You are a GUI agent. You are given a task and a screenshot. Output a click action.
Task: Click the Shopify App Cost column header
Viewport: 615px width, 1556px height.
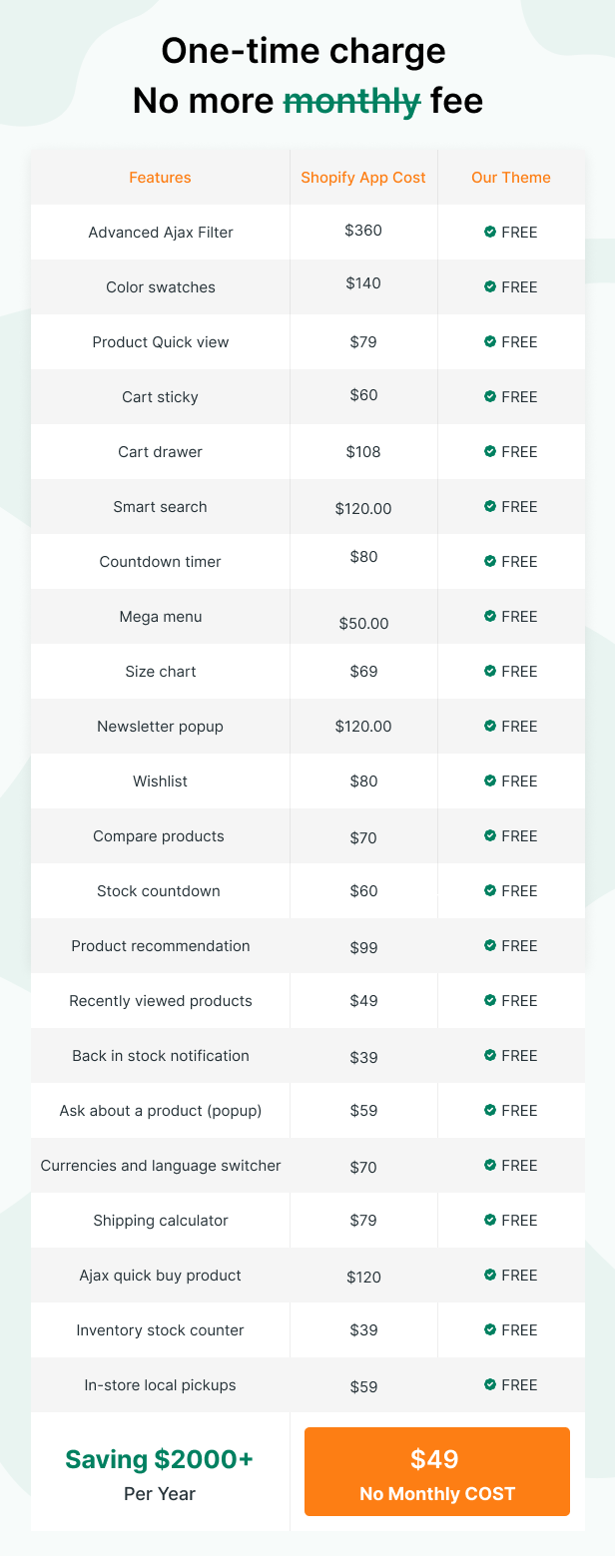click(363, 178)
